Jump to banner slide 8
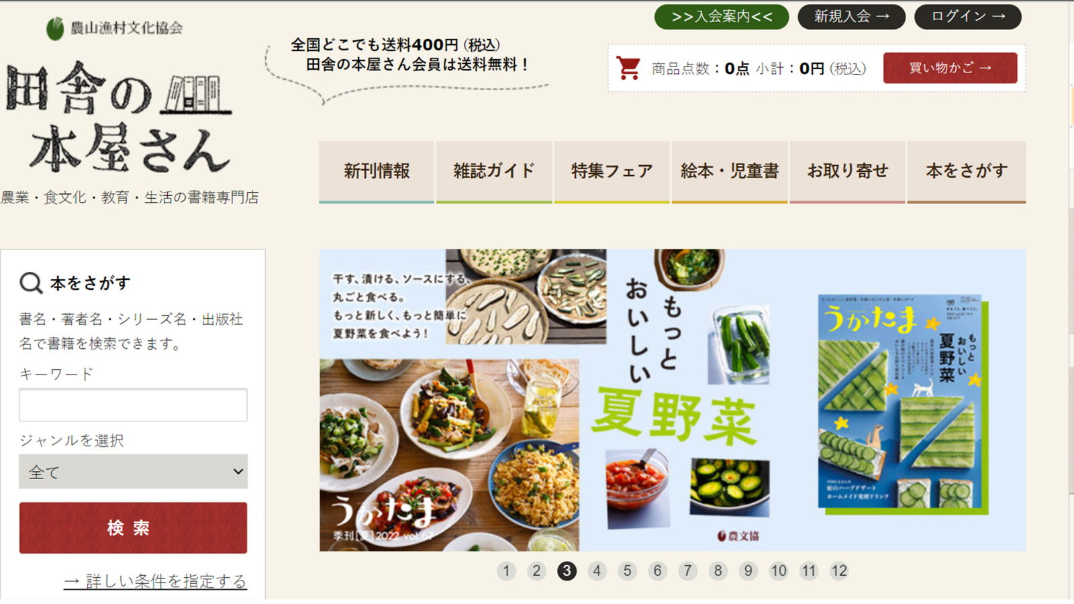The height and width of the screenshot is (604, 1074). (718, 571)
